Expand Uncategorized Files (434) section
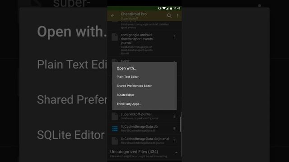 177,153
